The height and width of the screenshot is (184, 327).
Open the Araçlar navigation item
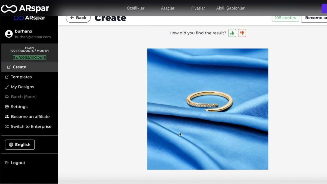[168, 8]
